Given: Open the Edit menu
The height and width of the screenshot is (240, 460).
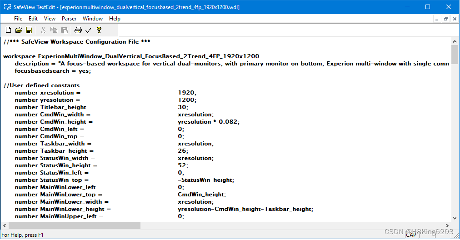Looking at the screenshot, I should (33, 19).
